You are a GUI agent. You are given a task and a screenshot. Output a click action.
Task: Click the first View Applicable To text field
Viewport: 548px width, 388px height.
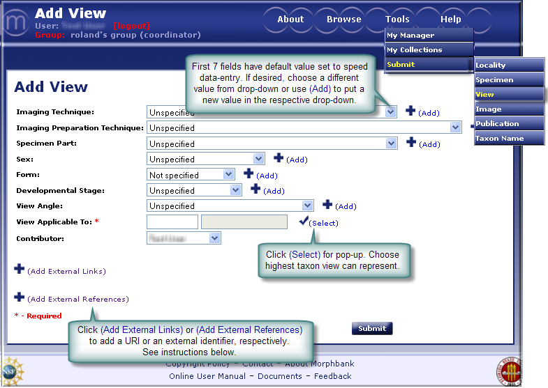172,222
